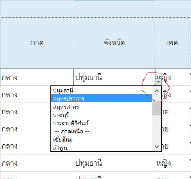The image size is (191, 179).
Task: Click the scrollbar track below the thumb
Action: pos(157,129)
